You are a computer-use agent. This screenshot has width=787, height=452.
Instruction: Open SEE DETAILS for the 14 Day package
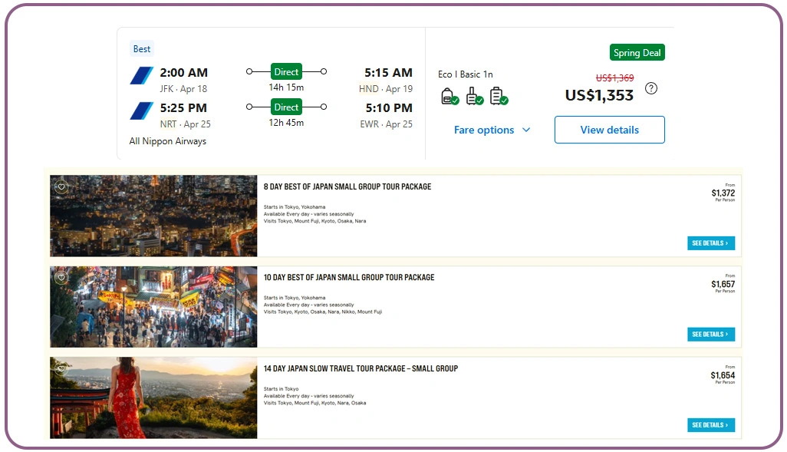[x=710, y=424]
